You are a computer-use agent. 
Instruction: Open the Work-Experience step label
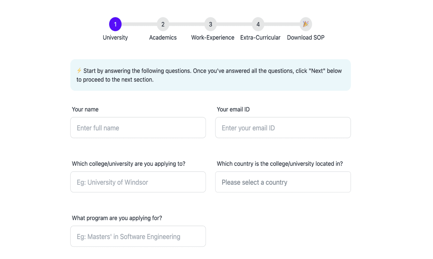pyautogui.click(x=213, y=37)
